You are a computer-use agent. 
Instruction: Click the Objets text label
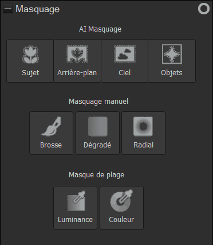(172, 73)
